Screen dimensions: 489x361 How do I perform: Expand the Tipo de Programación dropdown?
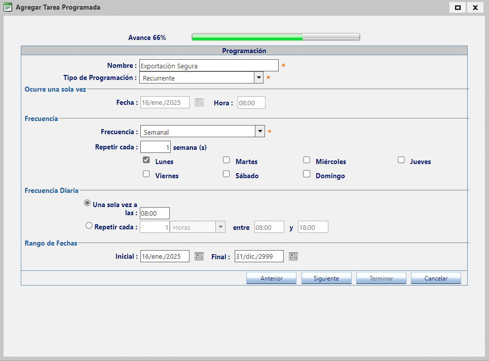tap(259, 77)
